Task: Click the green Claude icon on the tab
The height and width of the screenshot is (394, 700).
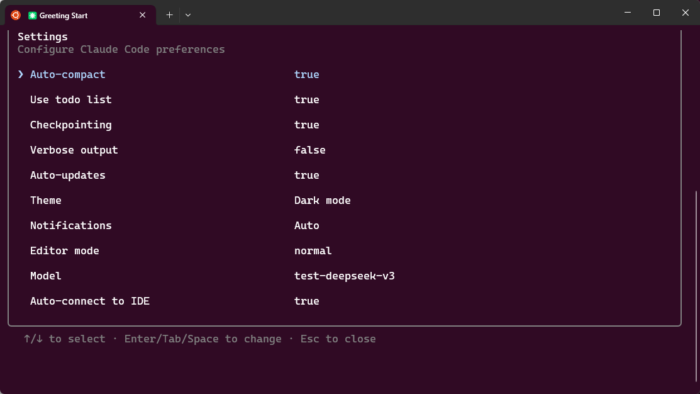Action: [x=33, y=15]
